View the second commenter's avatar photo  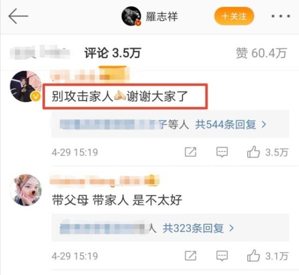tap(26, 190)
